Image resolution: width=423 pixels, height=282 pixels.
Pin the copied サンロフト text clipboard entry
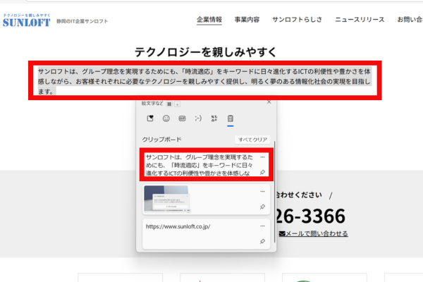point(262,172)
